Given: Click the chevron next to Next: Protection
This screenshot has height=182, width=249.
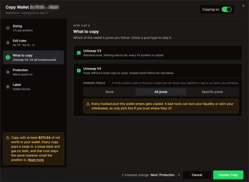Looking at the screenshot, I should coord(179,175).
